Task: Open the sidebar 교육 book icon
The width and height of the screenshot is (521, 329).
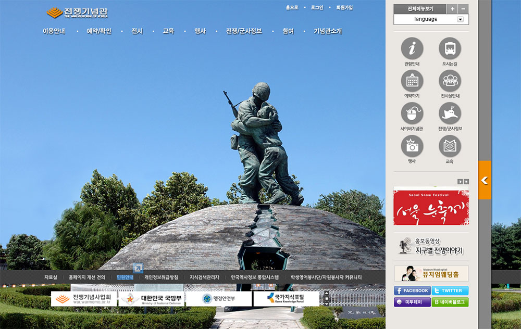Action: coord(450,146)
